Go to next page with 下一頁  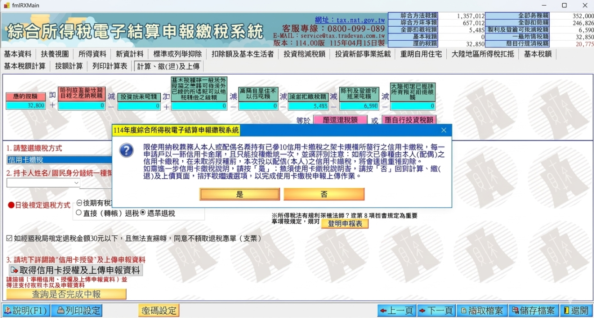[x=436, y=311]
